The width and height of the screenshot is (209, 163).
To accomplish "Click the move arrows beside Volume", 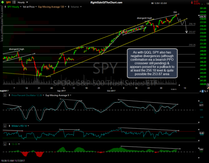I will [69, 7].
